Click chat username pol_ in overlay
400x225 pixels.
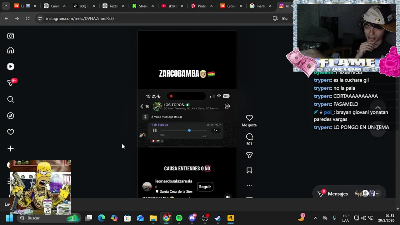329,112
